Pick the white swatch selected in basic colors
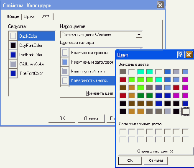 coord(185,111)
